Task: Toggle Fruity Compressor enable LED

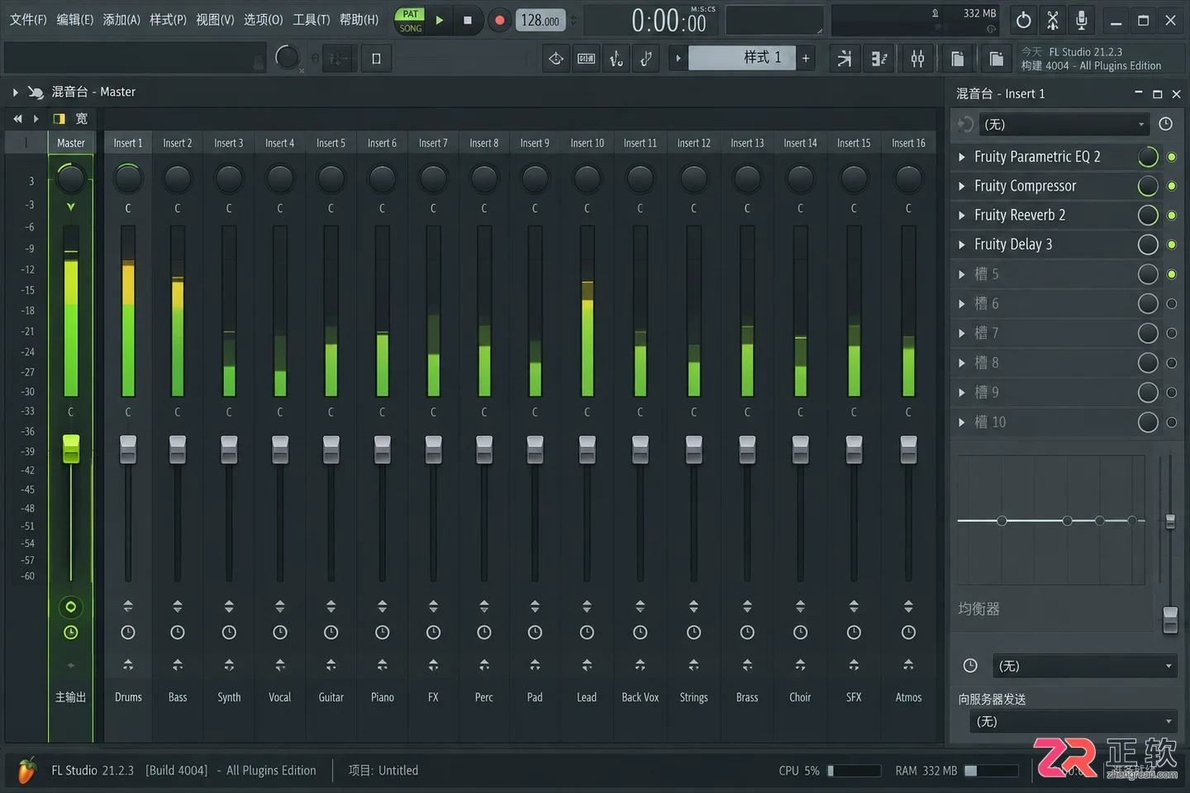Action: [x=1171, y=187]
